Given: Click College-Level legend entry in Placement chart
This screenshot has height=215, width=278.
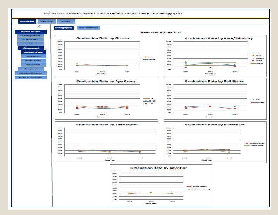Looking at the screenshot, I should [254, 146].
